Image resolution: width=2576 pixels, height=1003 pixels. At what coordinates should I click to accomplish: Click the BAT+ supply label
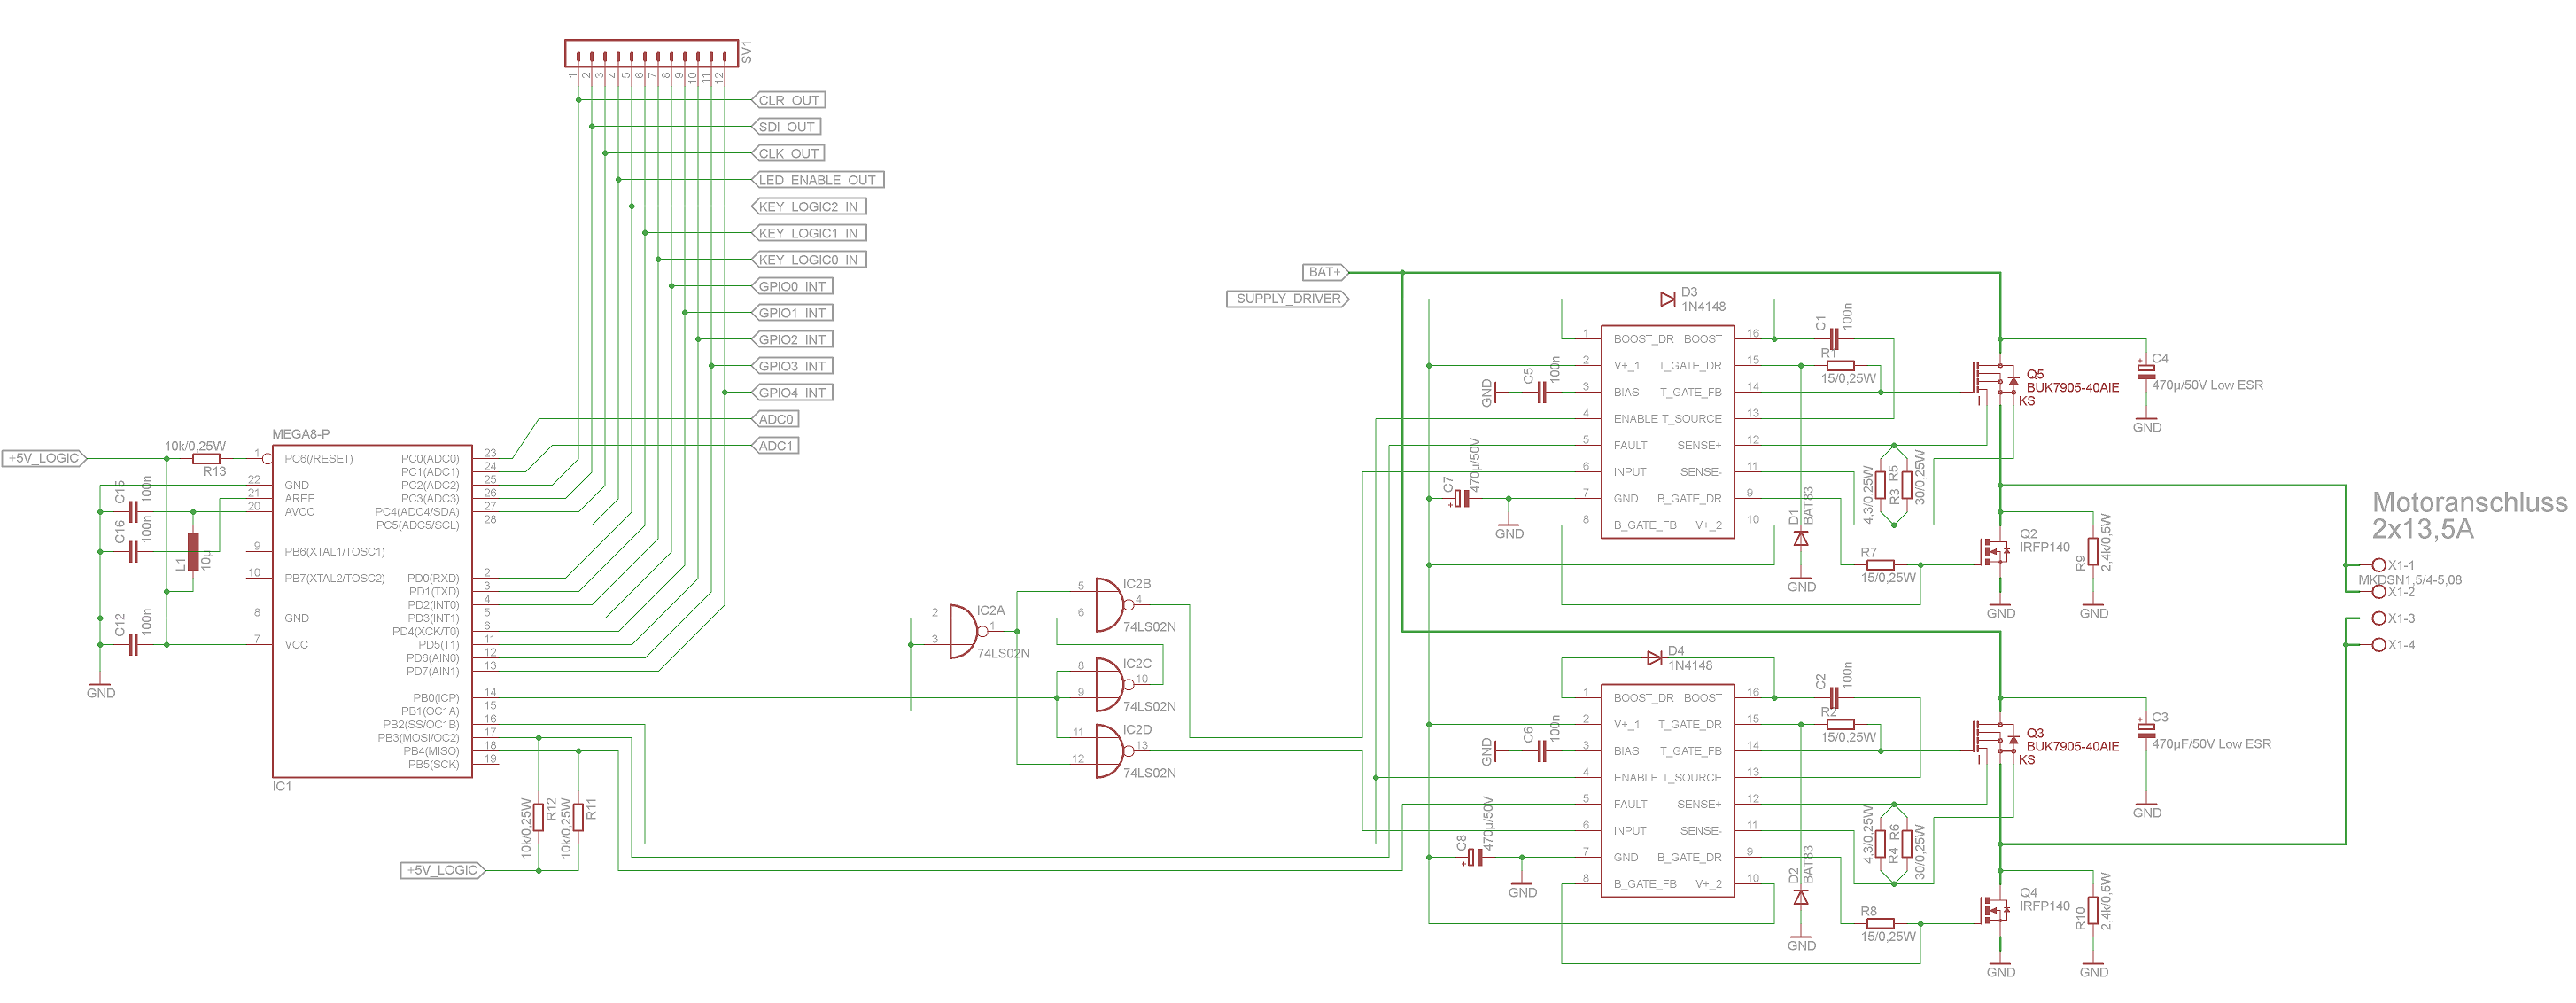click(1325, 272)
